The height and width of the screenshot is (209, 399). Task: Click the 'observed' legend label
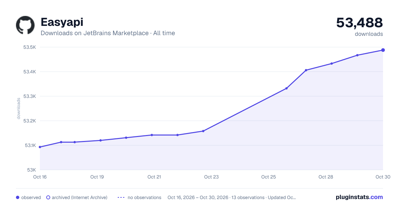(31, 197)
